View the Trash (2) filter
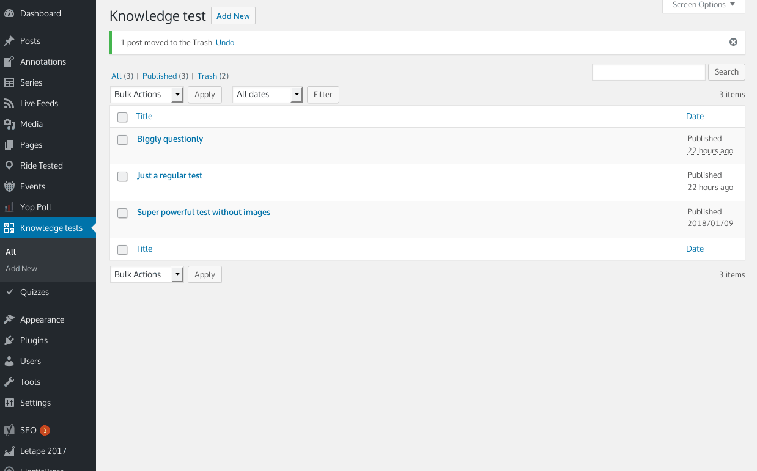The width and height of the screenshot is (757, 471). (213, 76)
